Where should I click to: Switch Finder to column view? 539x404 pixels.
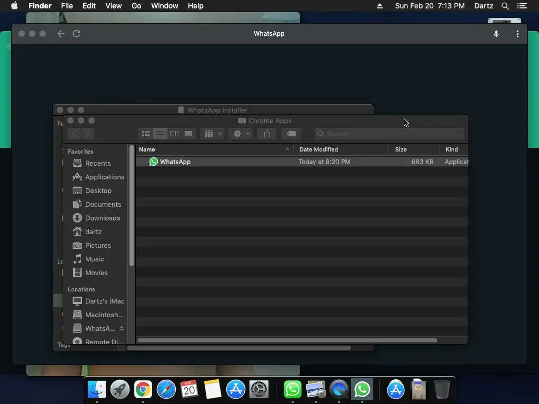[x=174, y=134]
